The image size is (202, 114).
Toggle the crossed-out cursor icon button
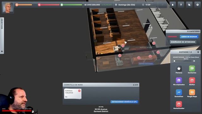189,5
